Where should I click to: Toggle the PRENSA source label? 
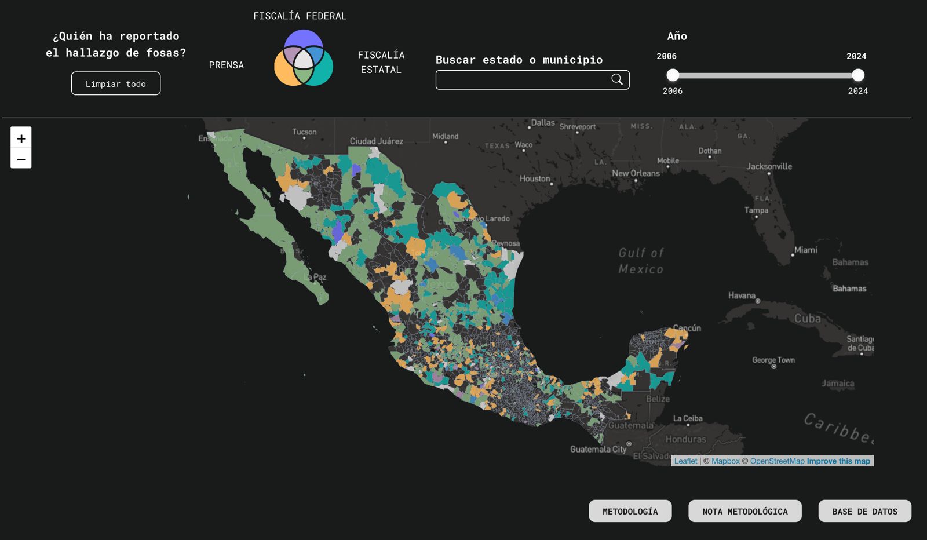[226, 65]
